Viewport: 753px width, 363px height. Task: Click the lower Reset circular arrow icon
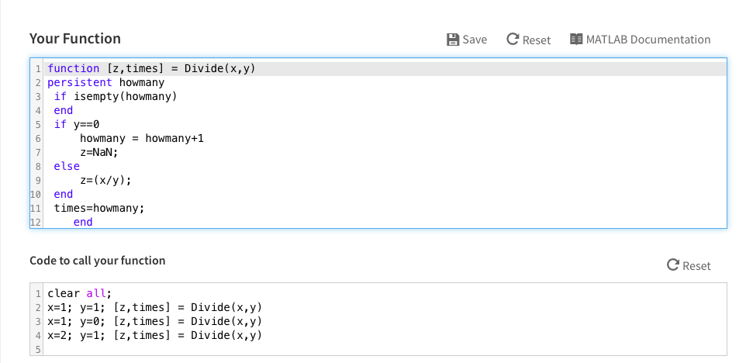[673, 265]
